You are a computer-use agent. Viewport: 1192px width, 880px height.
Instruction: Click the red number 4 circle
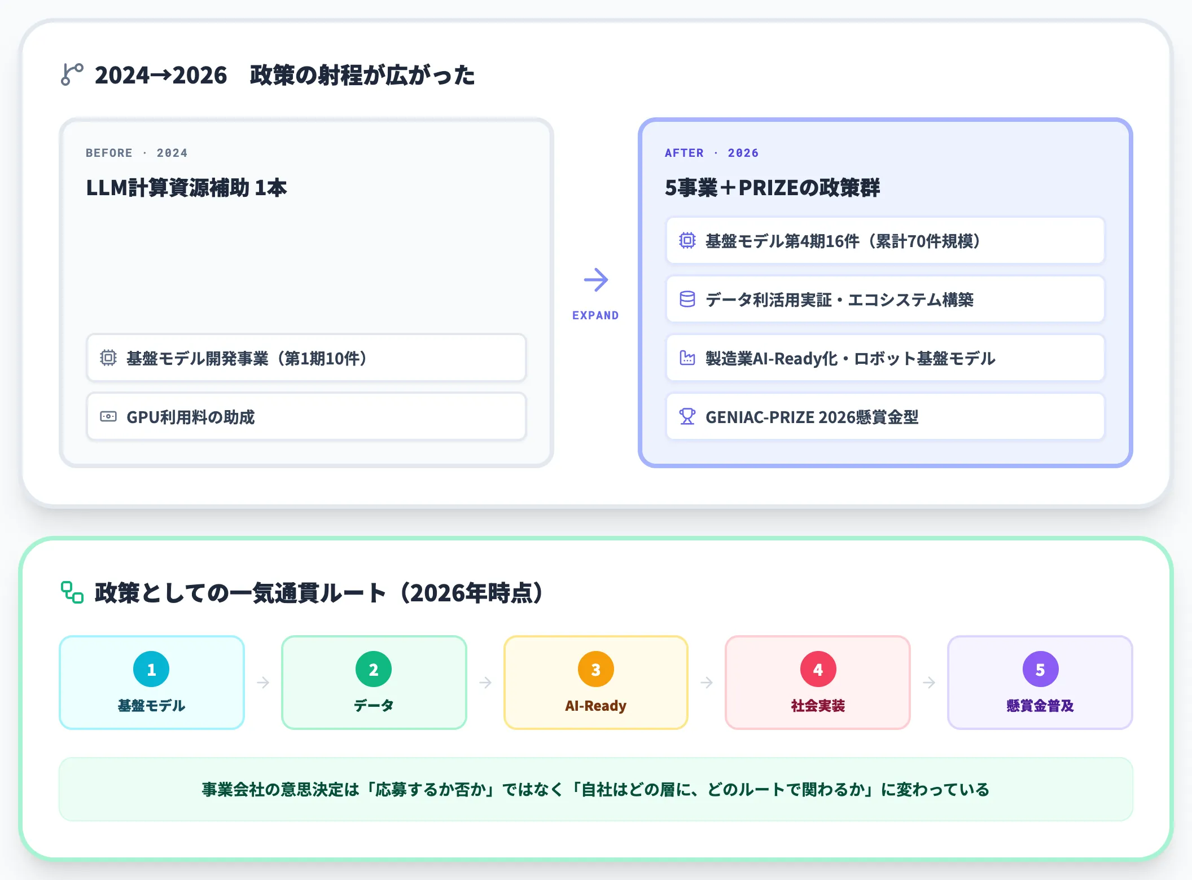tap(818, 669)
